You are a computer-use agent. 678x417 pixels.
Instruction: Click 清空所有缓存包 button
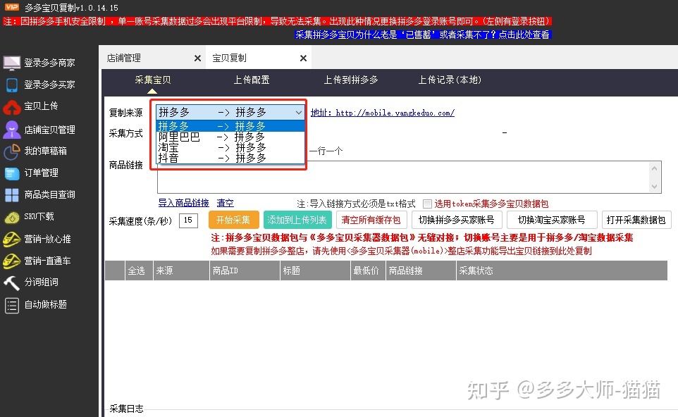point(371,220)
